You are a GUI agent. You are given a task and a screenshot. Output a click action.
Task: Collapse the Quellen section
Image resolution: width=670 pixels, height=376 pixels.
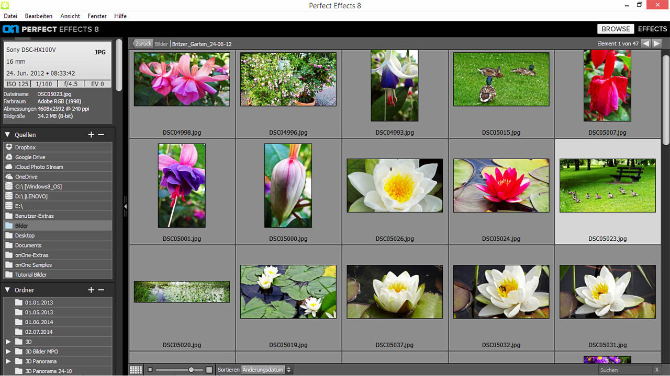click(8, 135)
